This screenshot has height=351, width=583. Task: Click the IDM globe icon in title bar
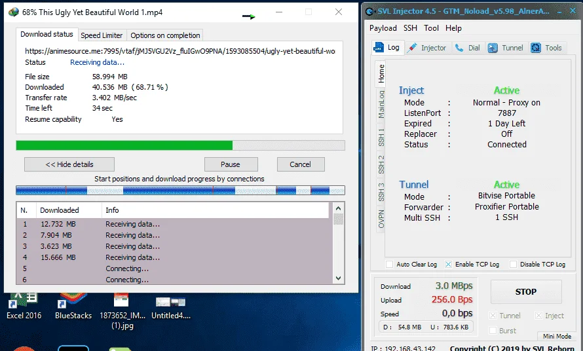coord(13,12)
